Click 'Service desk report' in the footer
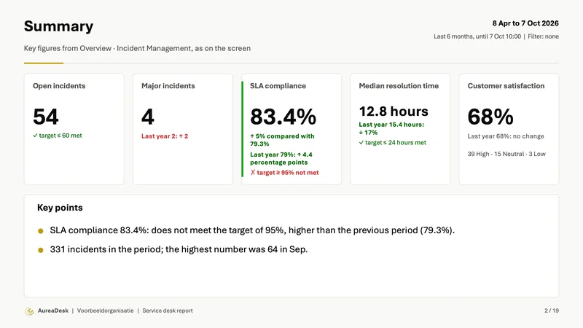The image size is (583, 328). [x=168, y=311]
